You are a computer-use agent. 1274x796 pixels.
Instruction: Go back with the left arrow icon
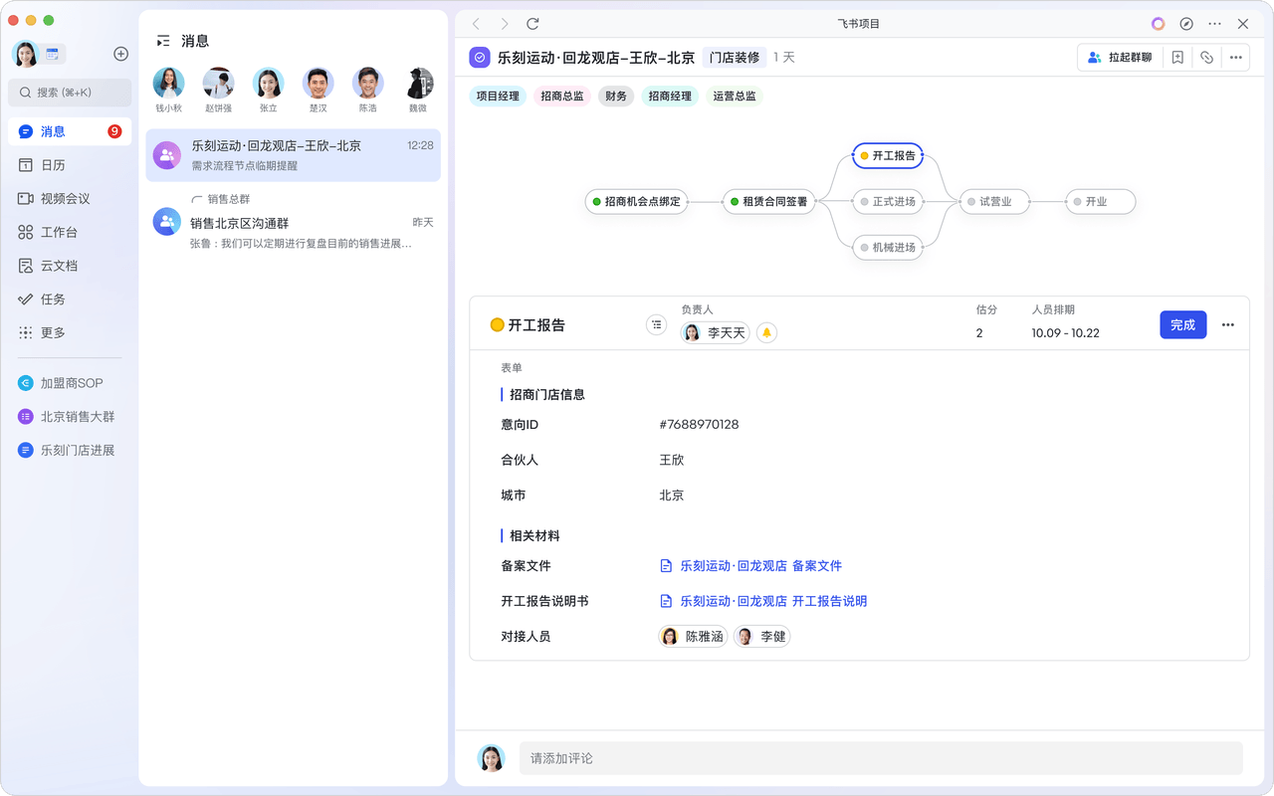pos(476,24)
